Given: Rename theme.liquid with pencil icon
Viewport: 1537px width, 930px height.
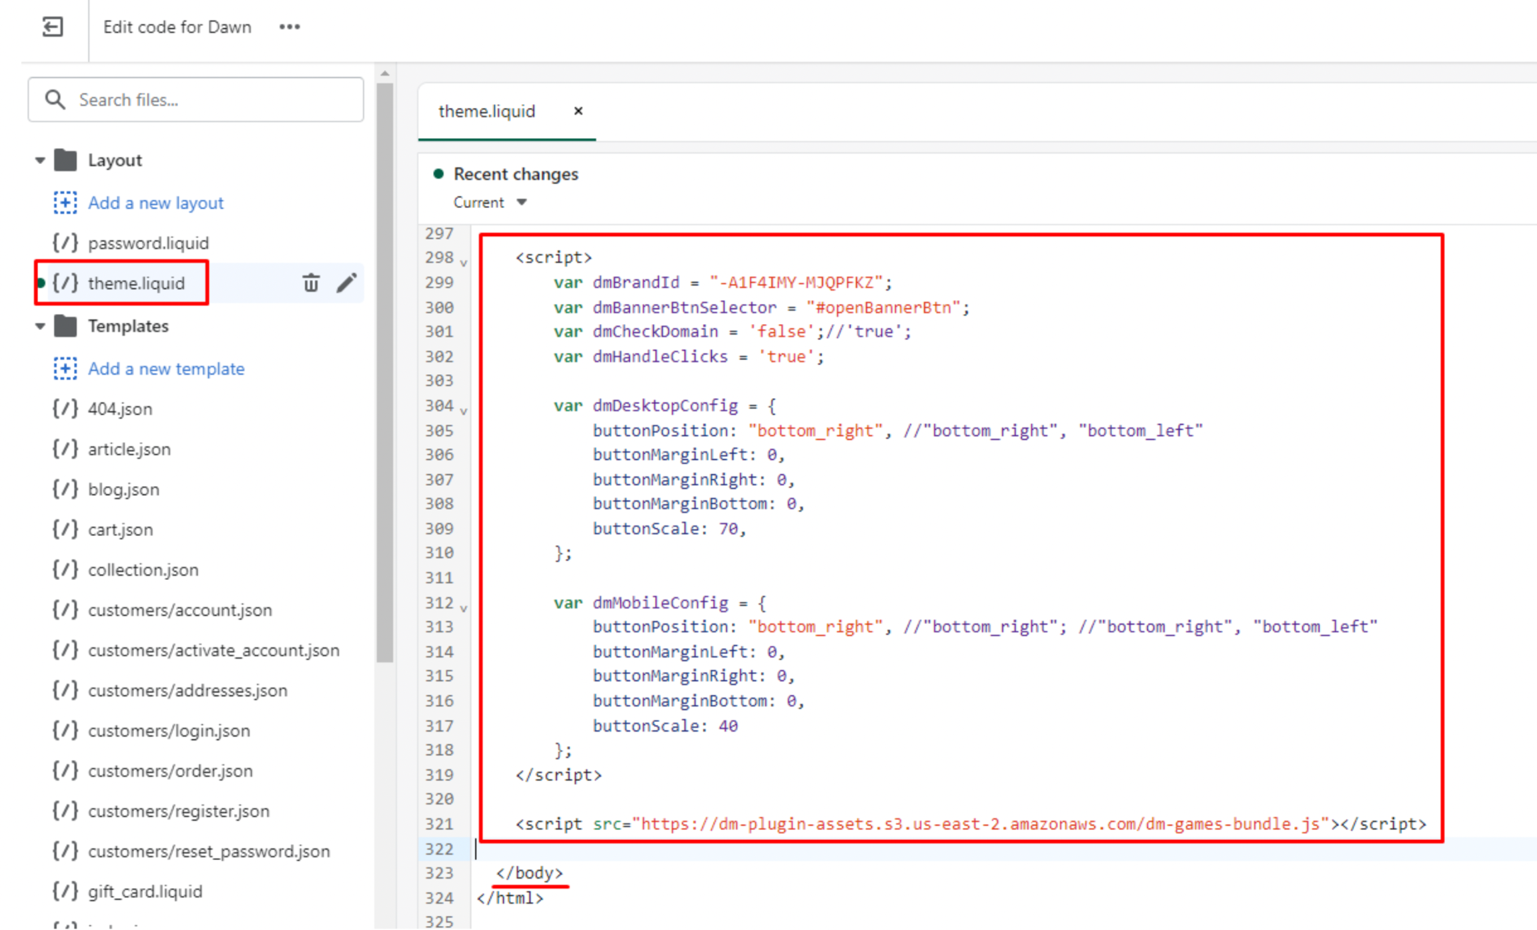Looking at the screenshot, I should pos(346,283).
